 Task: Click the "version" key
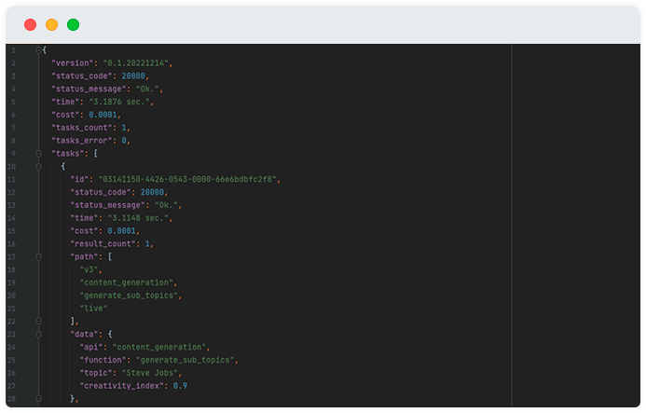(73, 63)
